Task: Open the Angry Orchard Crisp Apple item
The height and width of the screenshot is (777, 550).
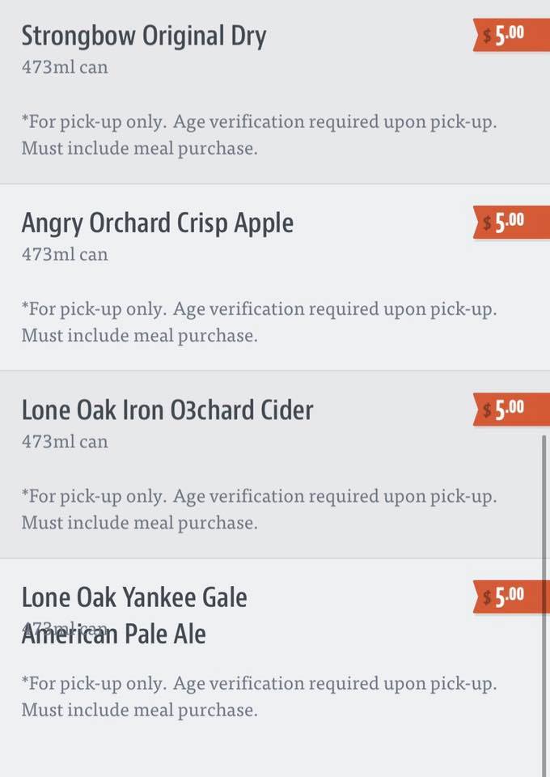Action: click(157, 223)
